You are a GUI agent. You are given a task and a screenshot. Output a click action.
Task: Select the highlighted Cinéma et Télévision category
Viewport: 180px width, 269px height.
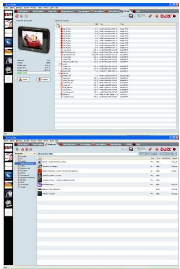[25, 163]
